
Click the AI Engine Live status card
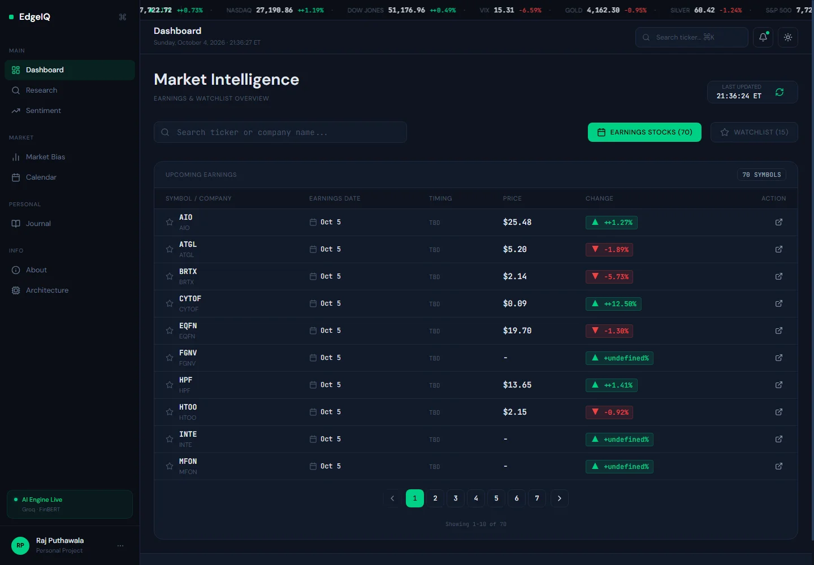click(70, 504)
